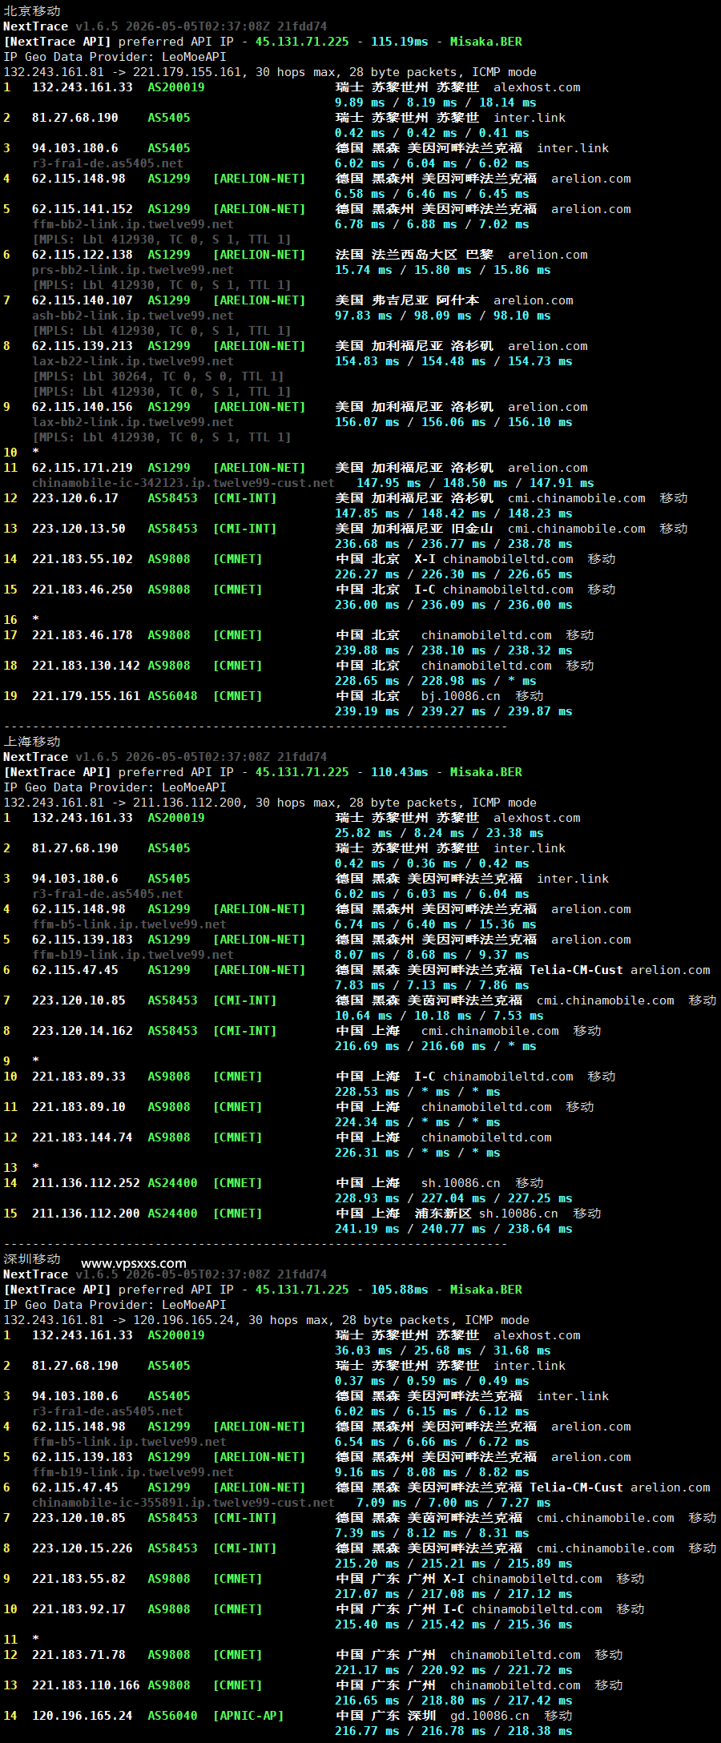Select latency value 215.20 ms
Image resolution: width=721 pixels, height=1743 pixels.
click(x=367, y=1564)
